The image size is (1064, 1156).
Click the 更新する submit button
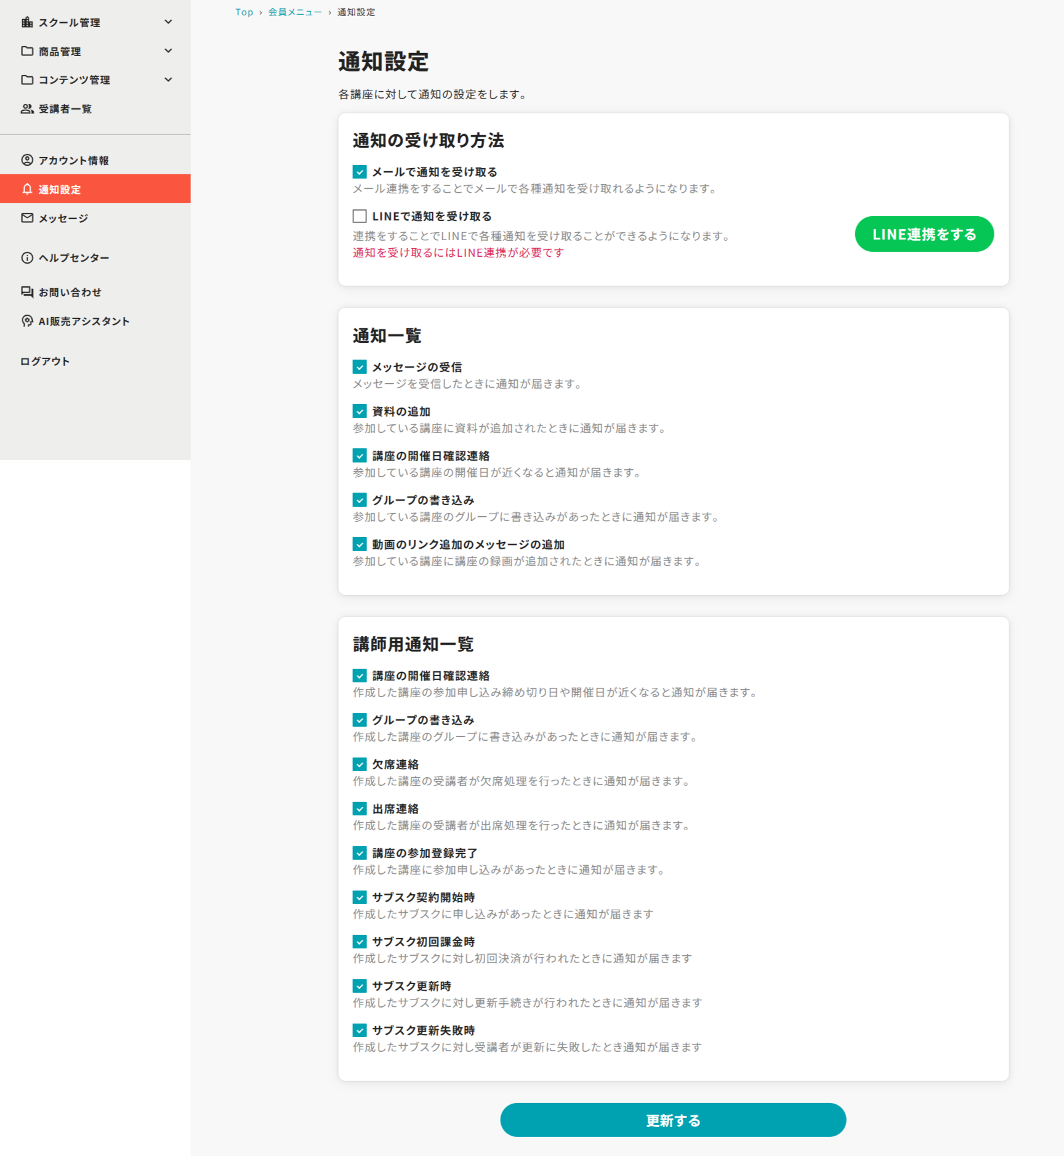coord(673,1120)
